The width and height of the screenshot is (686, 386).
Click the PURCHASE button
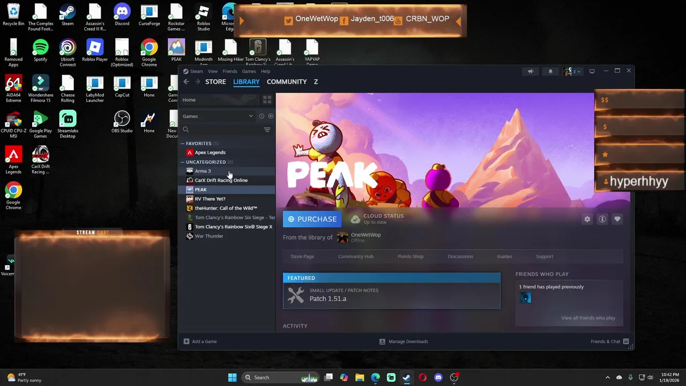pos(312,219)
